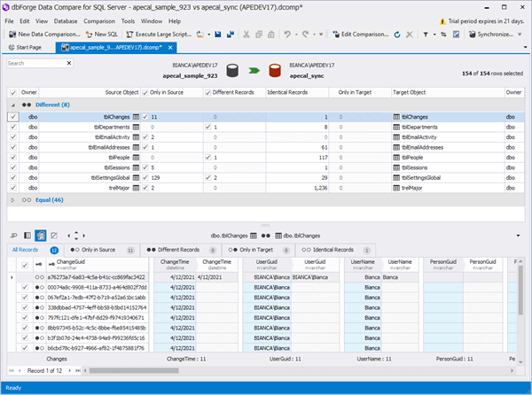This screenshot has width=532, height=395.
Task: Open the File menu
Action: [9, 21]
